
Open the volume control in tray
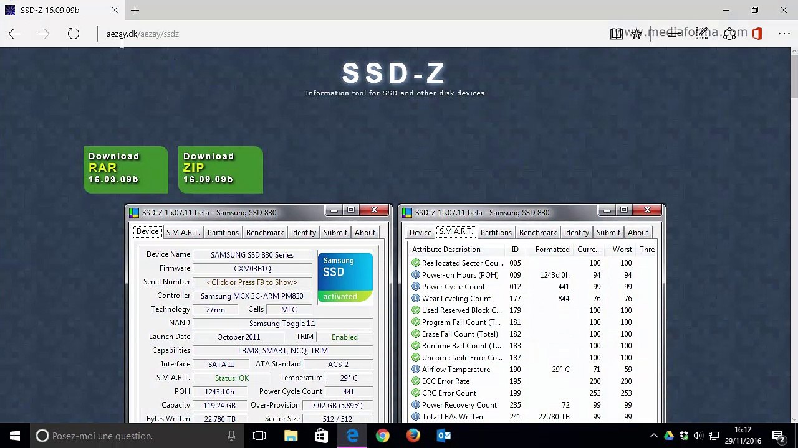click(698, 436)
